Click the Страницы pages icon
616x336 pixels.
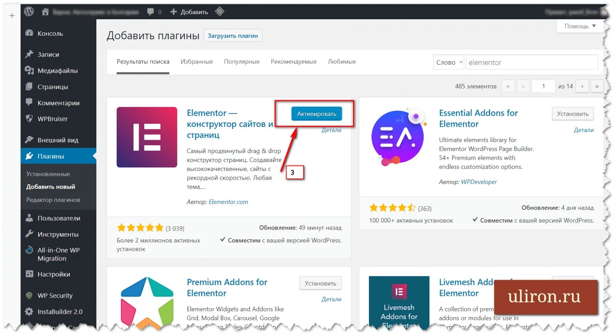tap(29, 87)
